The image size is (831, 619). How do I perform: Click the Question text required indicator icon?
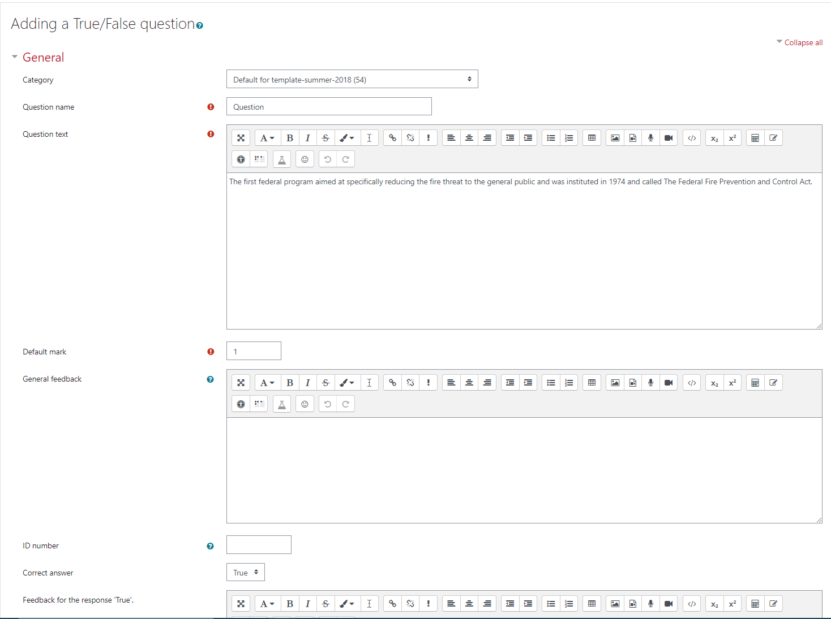tap(211, 134)
